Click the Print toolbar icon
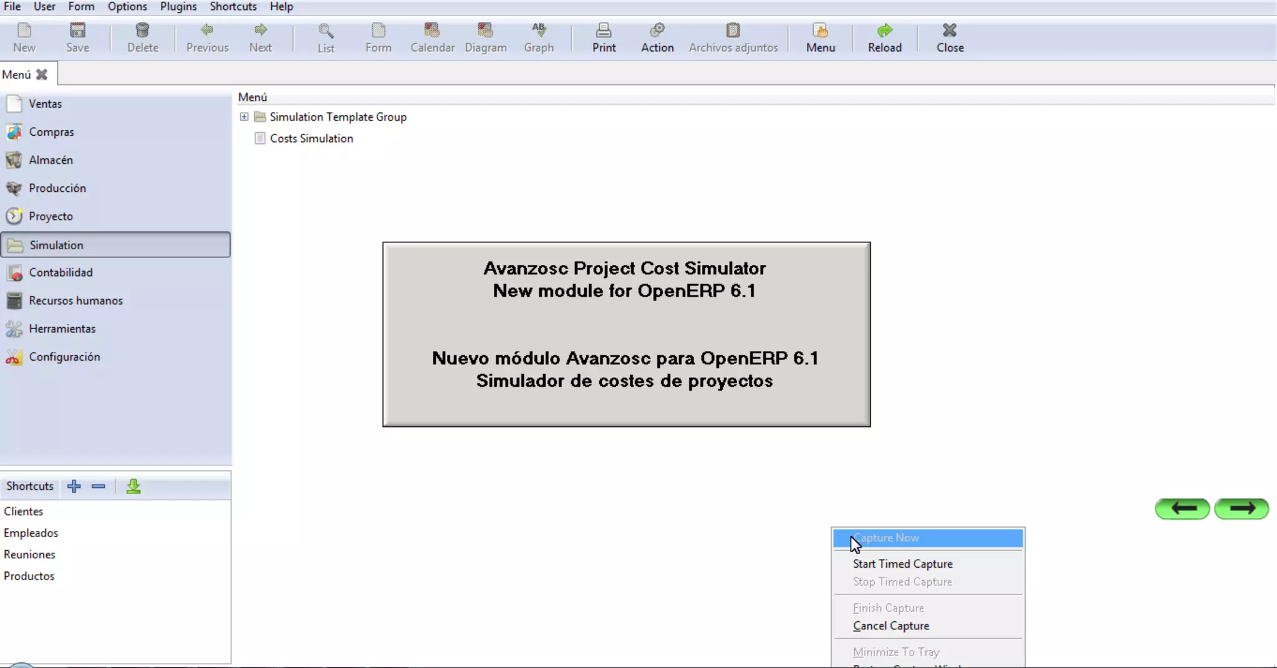This screenshot has height=668, width=1277. pos(604,37)
